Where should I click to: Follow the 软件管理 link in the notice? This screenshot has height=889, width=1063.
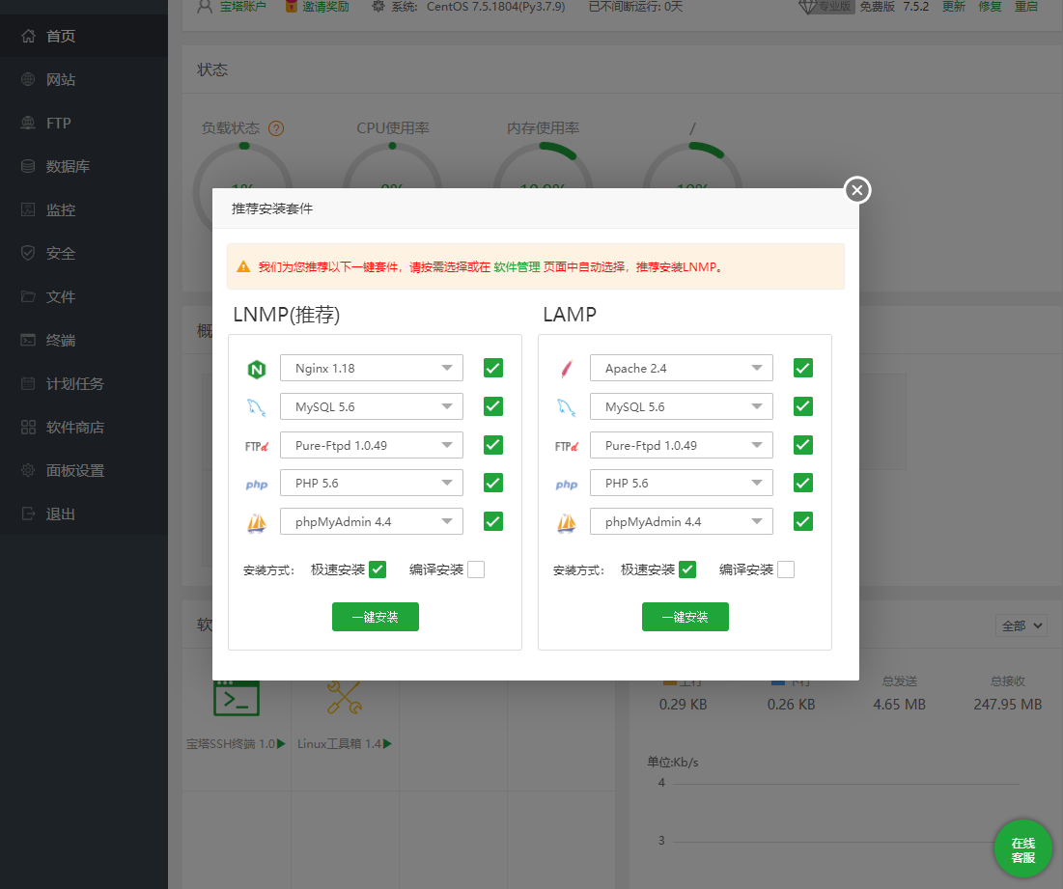tap(517, 267)
